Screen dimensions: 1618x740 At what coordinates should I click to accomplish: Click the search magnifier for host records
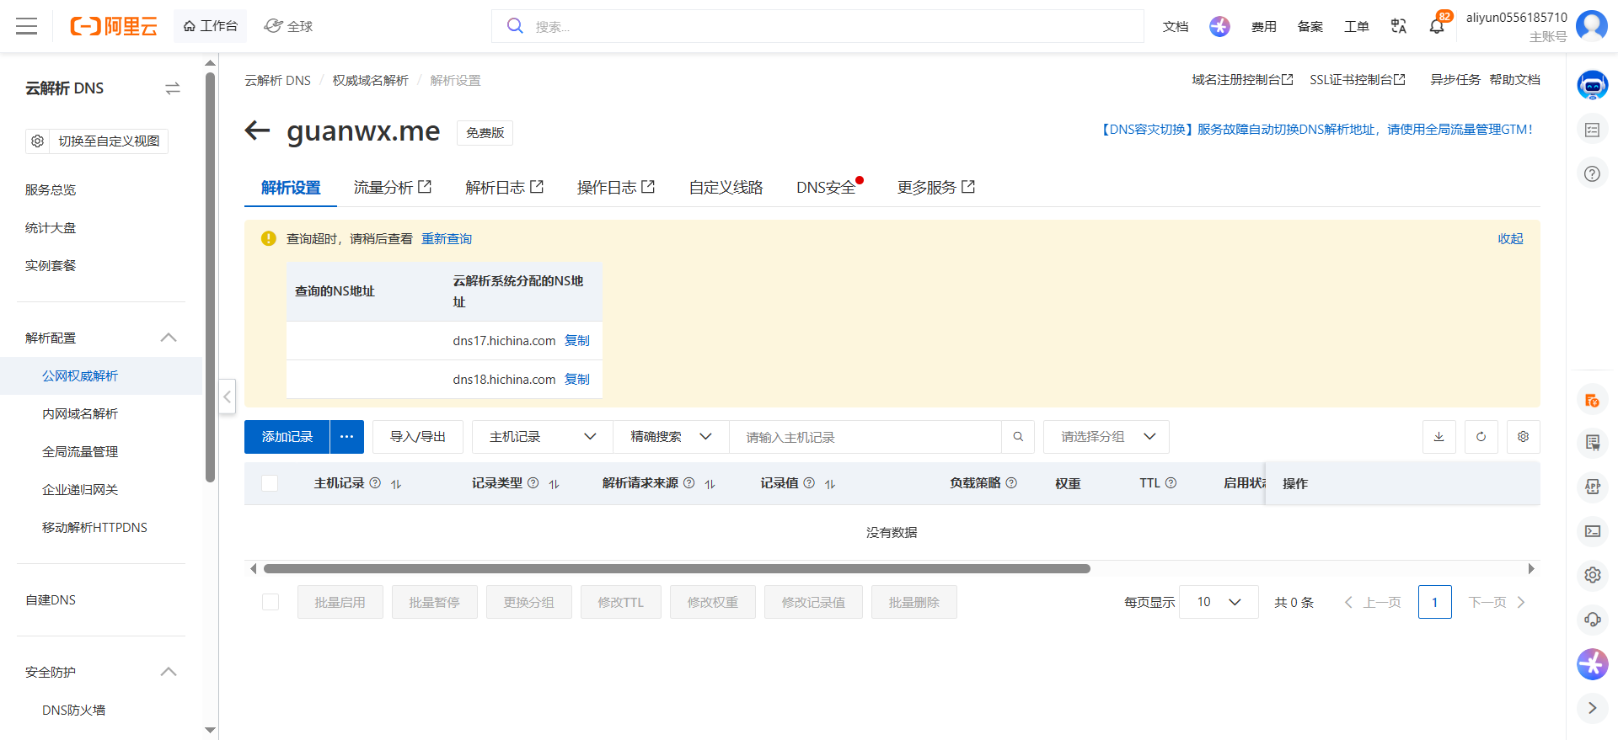1018,437
